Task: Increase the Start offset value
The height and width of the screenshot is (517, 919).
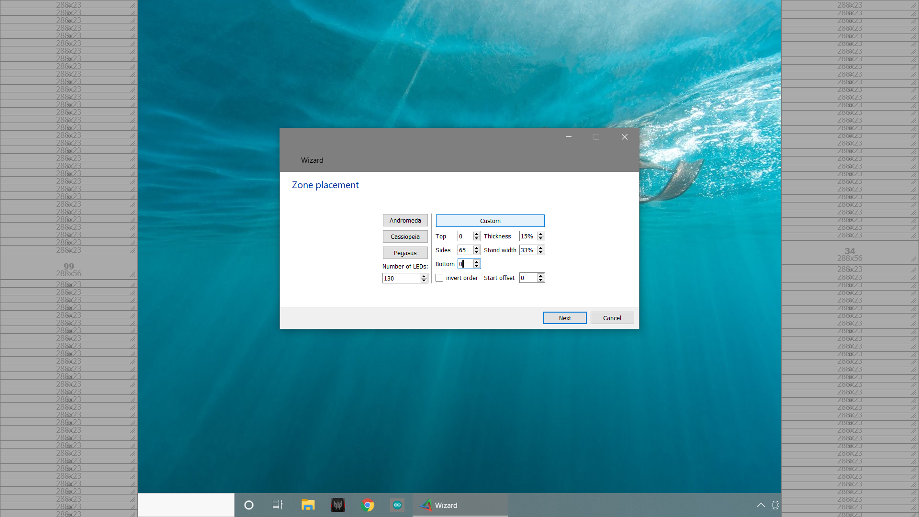Action: [x=541, y=276]
